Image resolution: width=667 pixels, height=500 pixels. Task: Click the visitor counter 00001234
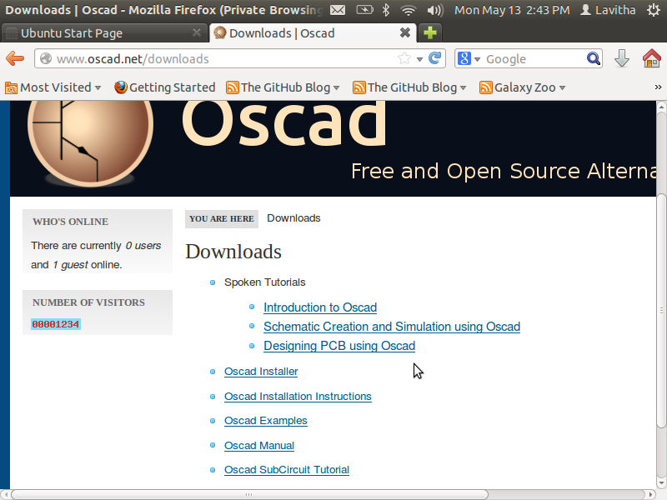[56, 324]
